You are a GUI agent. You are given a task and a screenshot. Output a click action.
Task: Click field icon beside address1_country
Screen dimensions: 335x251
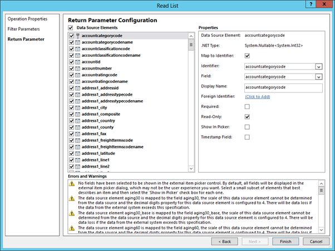tap(78, 121)
